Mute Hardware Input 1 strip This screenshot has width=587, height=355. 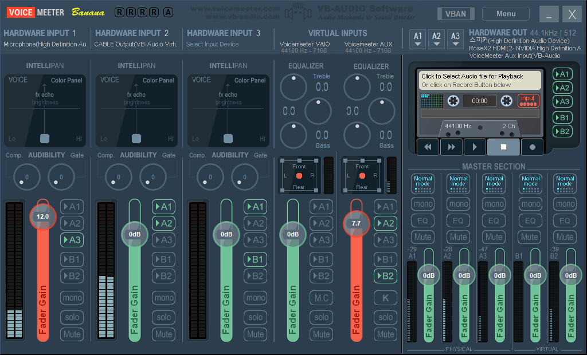[72, 334]
